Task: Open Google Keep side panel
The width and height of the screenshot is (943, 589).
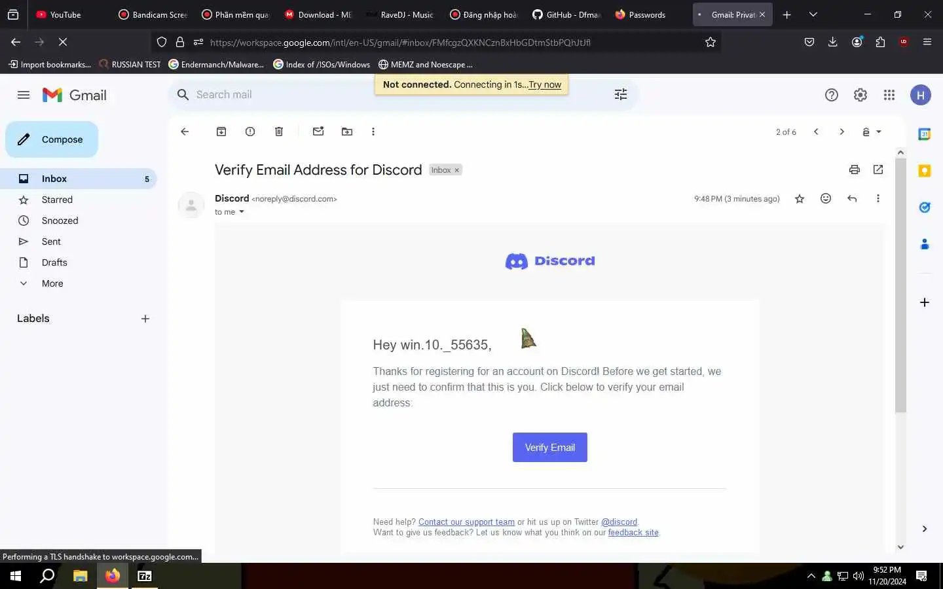Action: pyautogui.click(x=925, y=171)
